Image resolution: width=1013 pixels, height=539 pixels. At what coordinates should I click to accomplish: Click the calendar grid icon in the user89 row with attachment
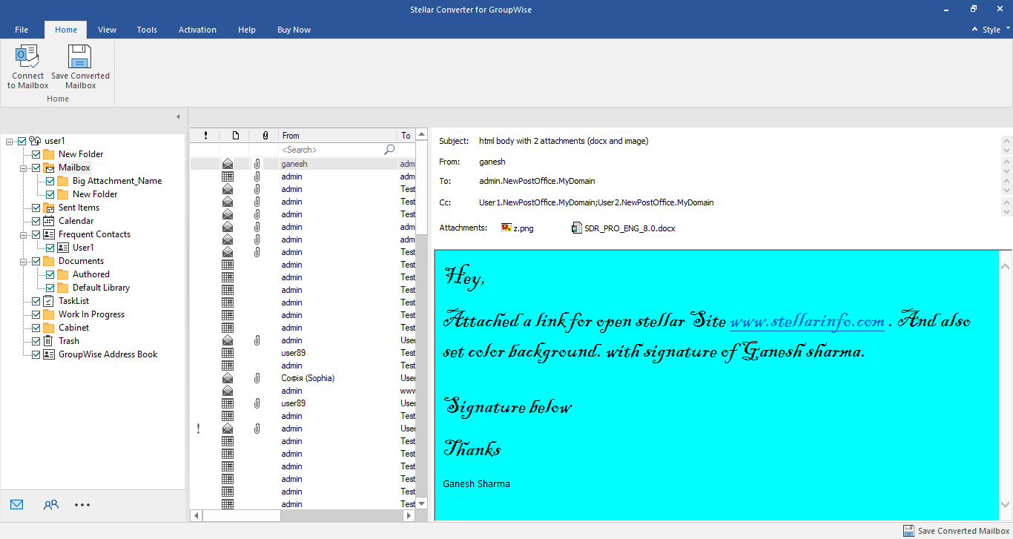click(x=228, y=403)
